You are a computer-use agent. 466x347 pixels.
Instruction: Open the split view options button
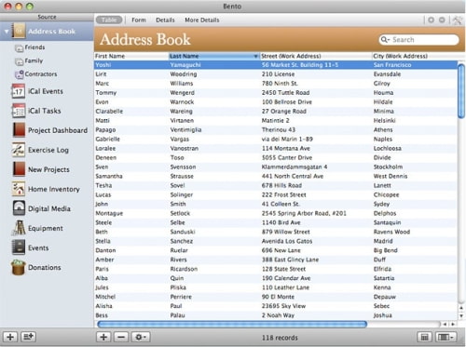(x=445, y=337)
